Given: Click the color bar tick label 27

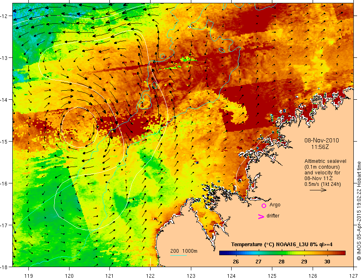Looking at the screenshot, I should pyautogui.click(x=259, y=261).
